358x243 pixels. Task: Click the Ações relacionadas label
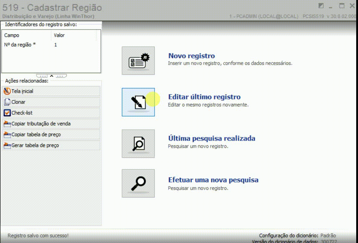pos(27,81)
